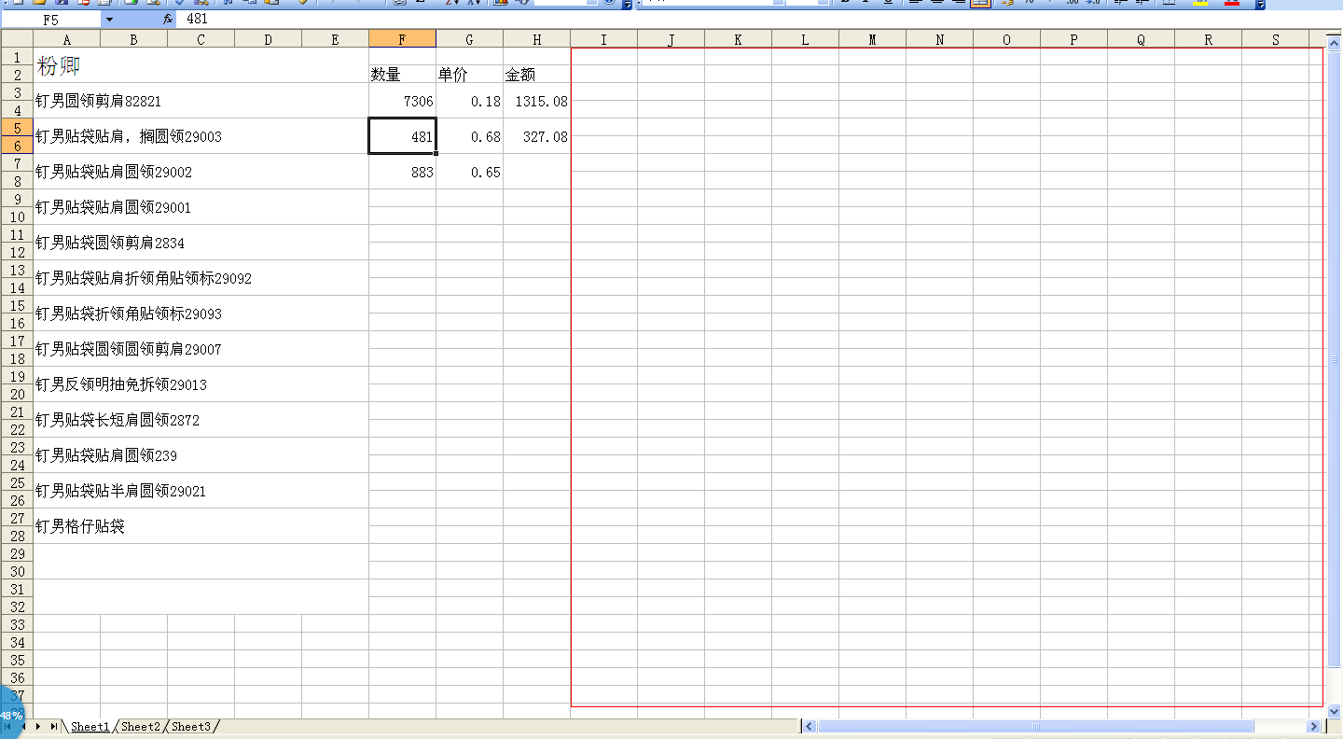The image size is (1343, 739).
Task: Switch to the Sheet1 tab
Action: pyautogui.click(x=90, y=726)
